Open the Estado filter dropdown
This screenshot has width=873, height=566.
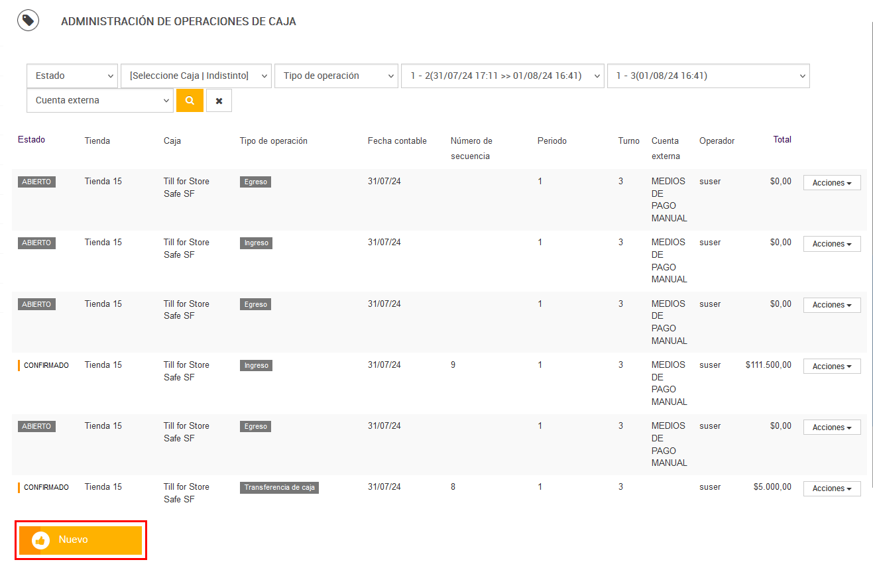coord(72,76)
